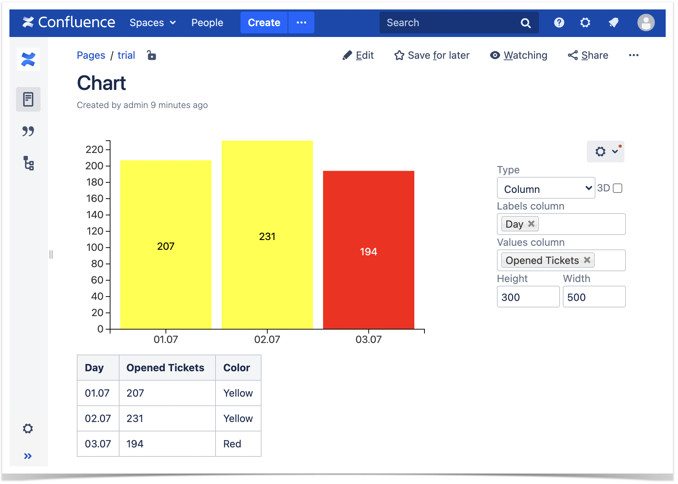Follow the trial breadcrumb link
Screen dimensions: 678x484
(x=126, y=55)
